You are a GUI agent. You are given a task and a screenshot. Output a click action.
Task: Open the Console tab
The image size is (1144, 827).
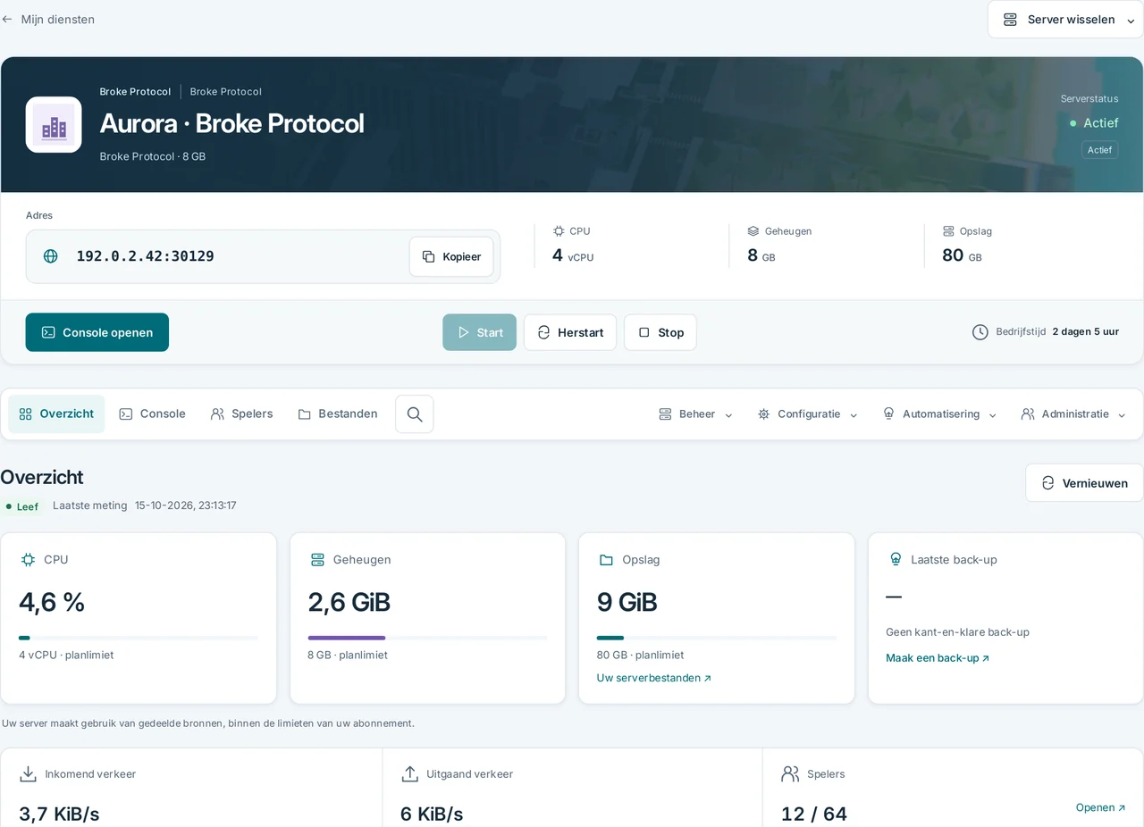click(153, 414)
